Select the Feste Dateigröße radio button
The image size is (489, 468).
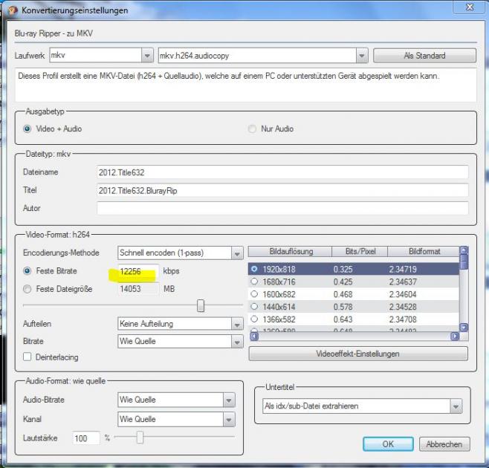pos(27,289)
